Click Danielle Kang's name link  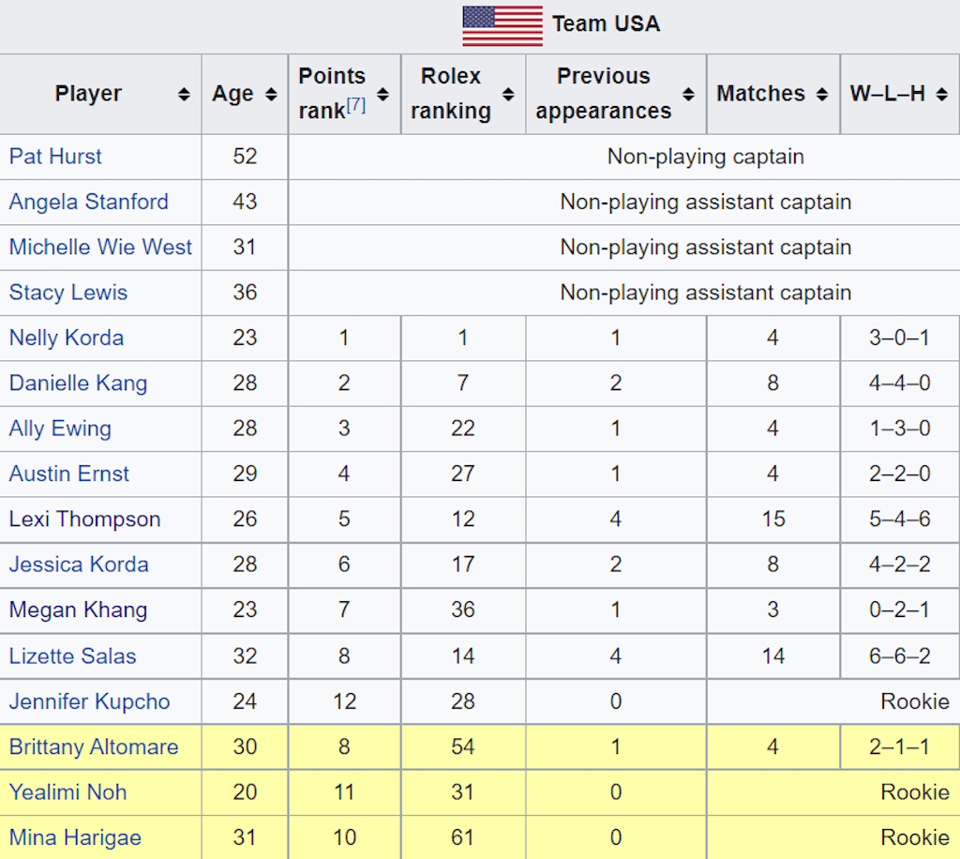point(78,384)
